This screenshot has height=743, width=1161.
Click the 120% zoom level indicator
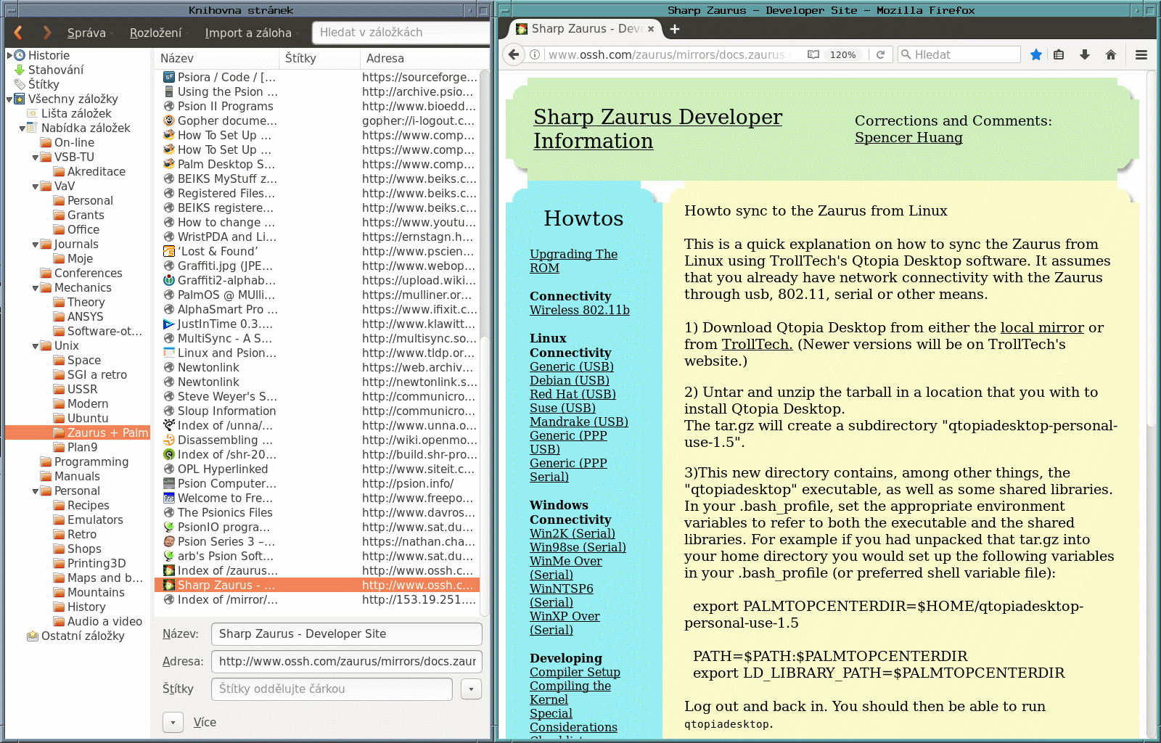(842, 54)
